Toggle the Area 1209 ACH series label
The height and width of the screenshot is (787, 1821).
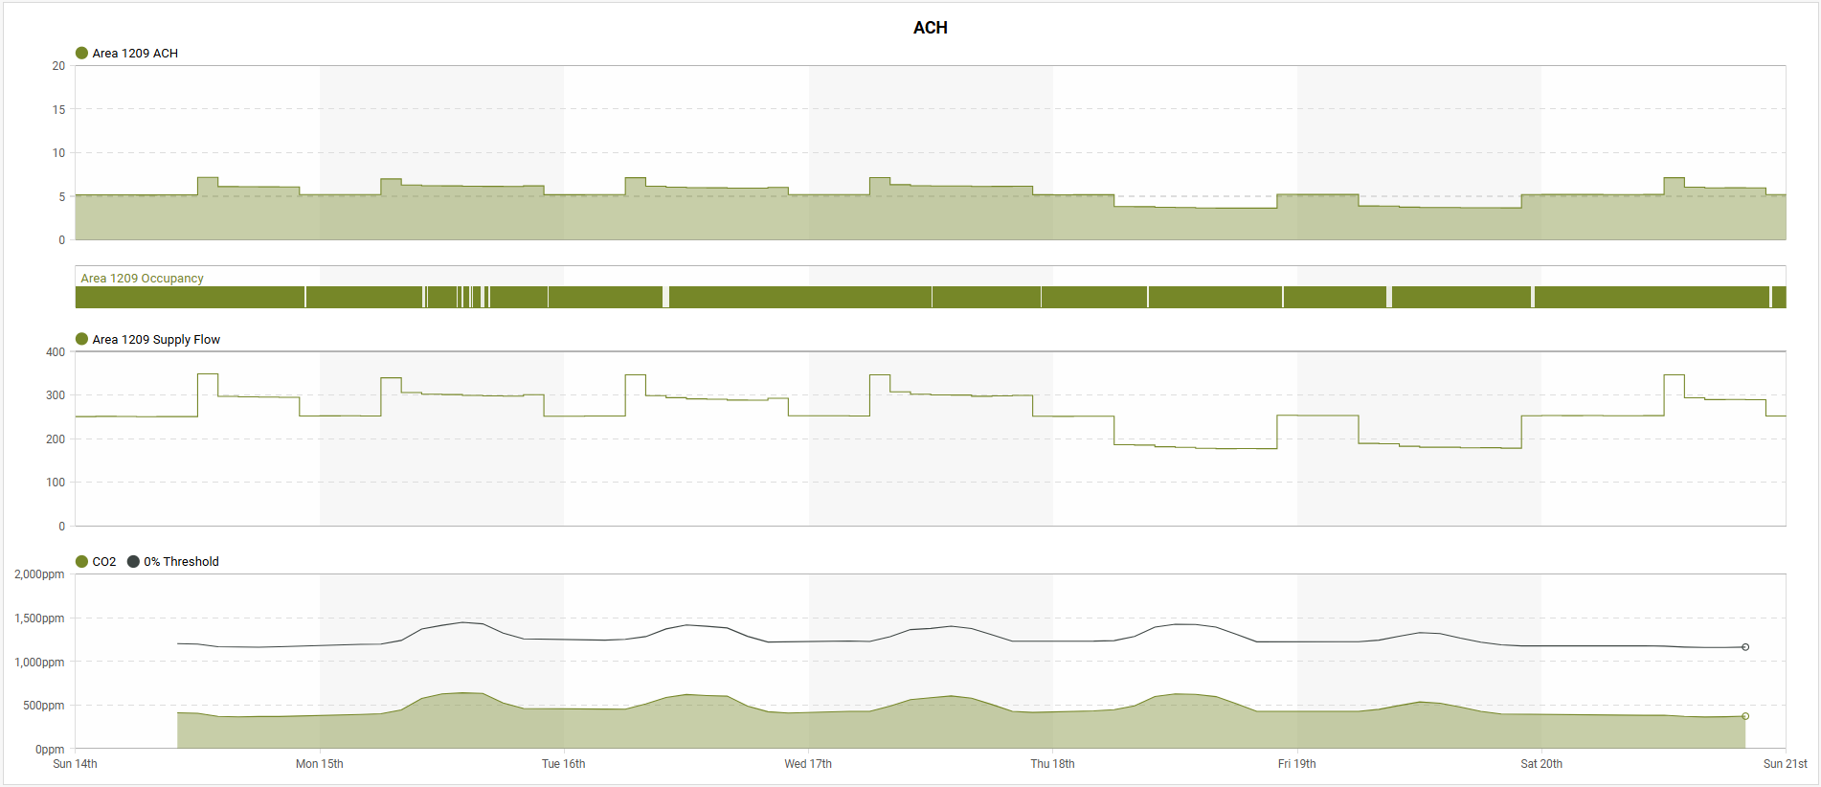coord(135,54)
